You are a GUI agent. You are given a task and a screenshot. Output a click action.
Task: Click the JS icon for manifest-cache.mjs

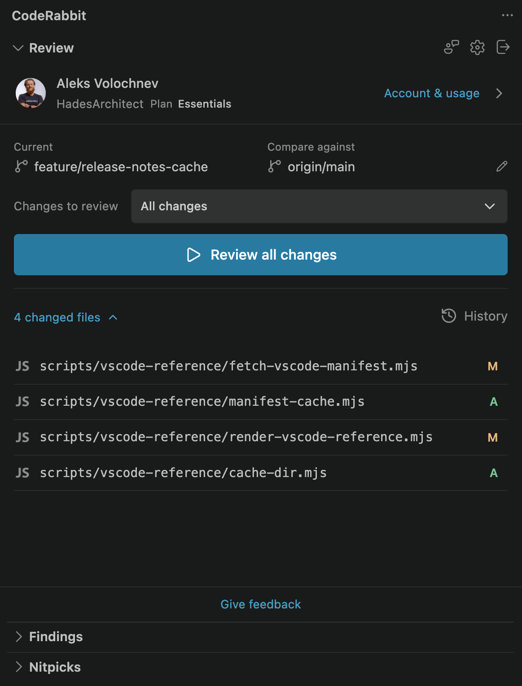tap(22, 402)
